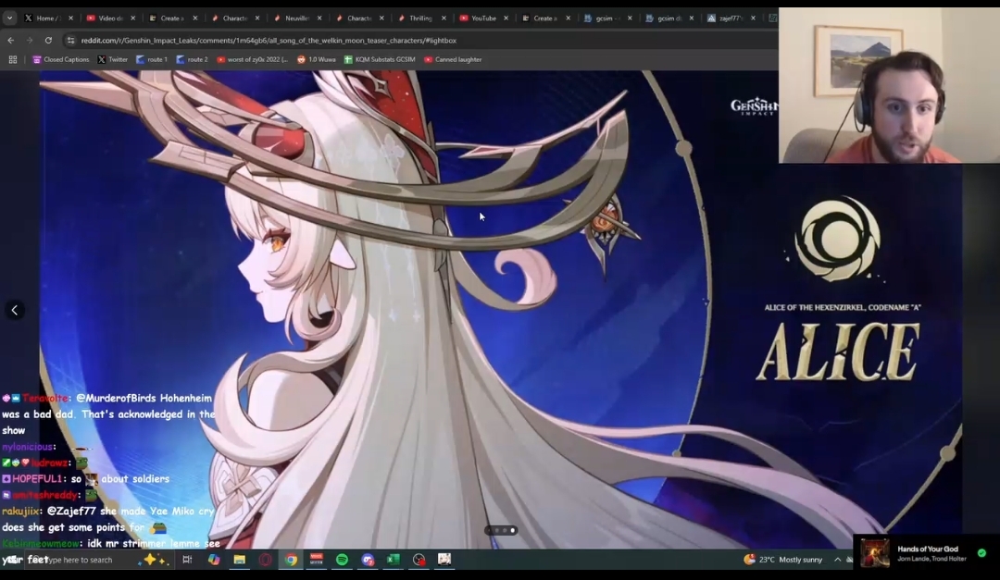The image size is (1000, 580).
Task: Click the Hands of Your God album art
Action: point(874,552)
